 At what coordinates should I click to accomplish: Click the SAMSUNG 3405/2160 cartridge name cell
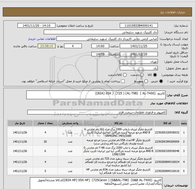119,132
